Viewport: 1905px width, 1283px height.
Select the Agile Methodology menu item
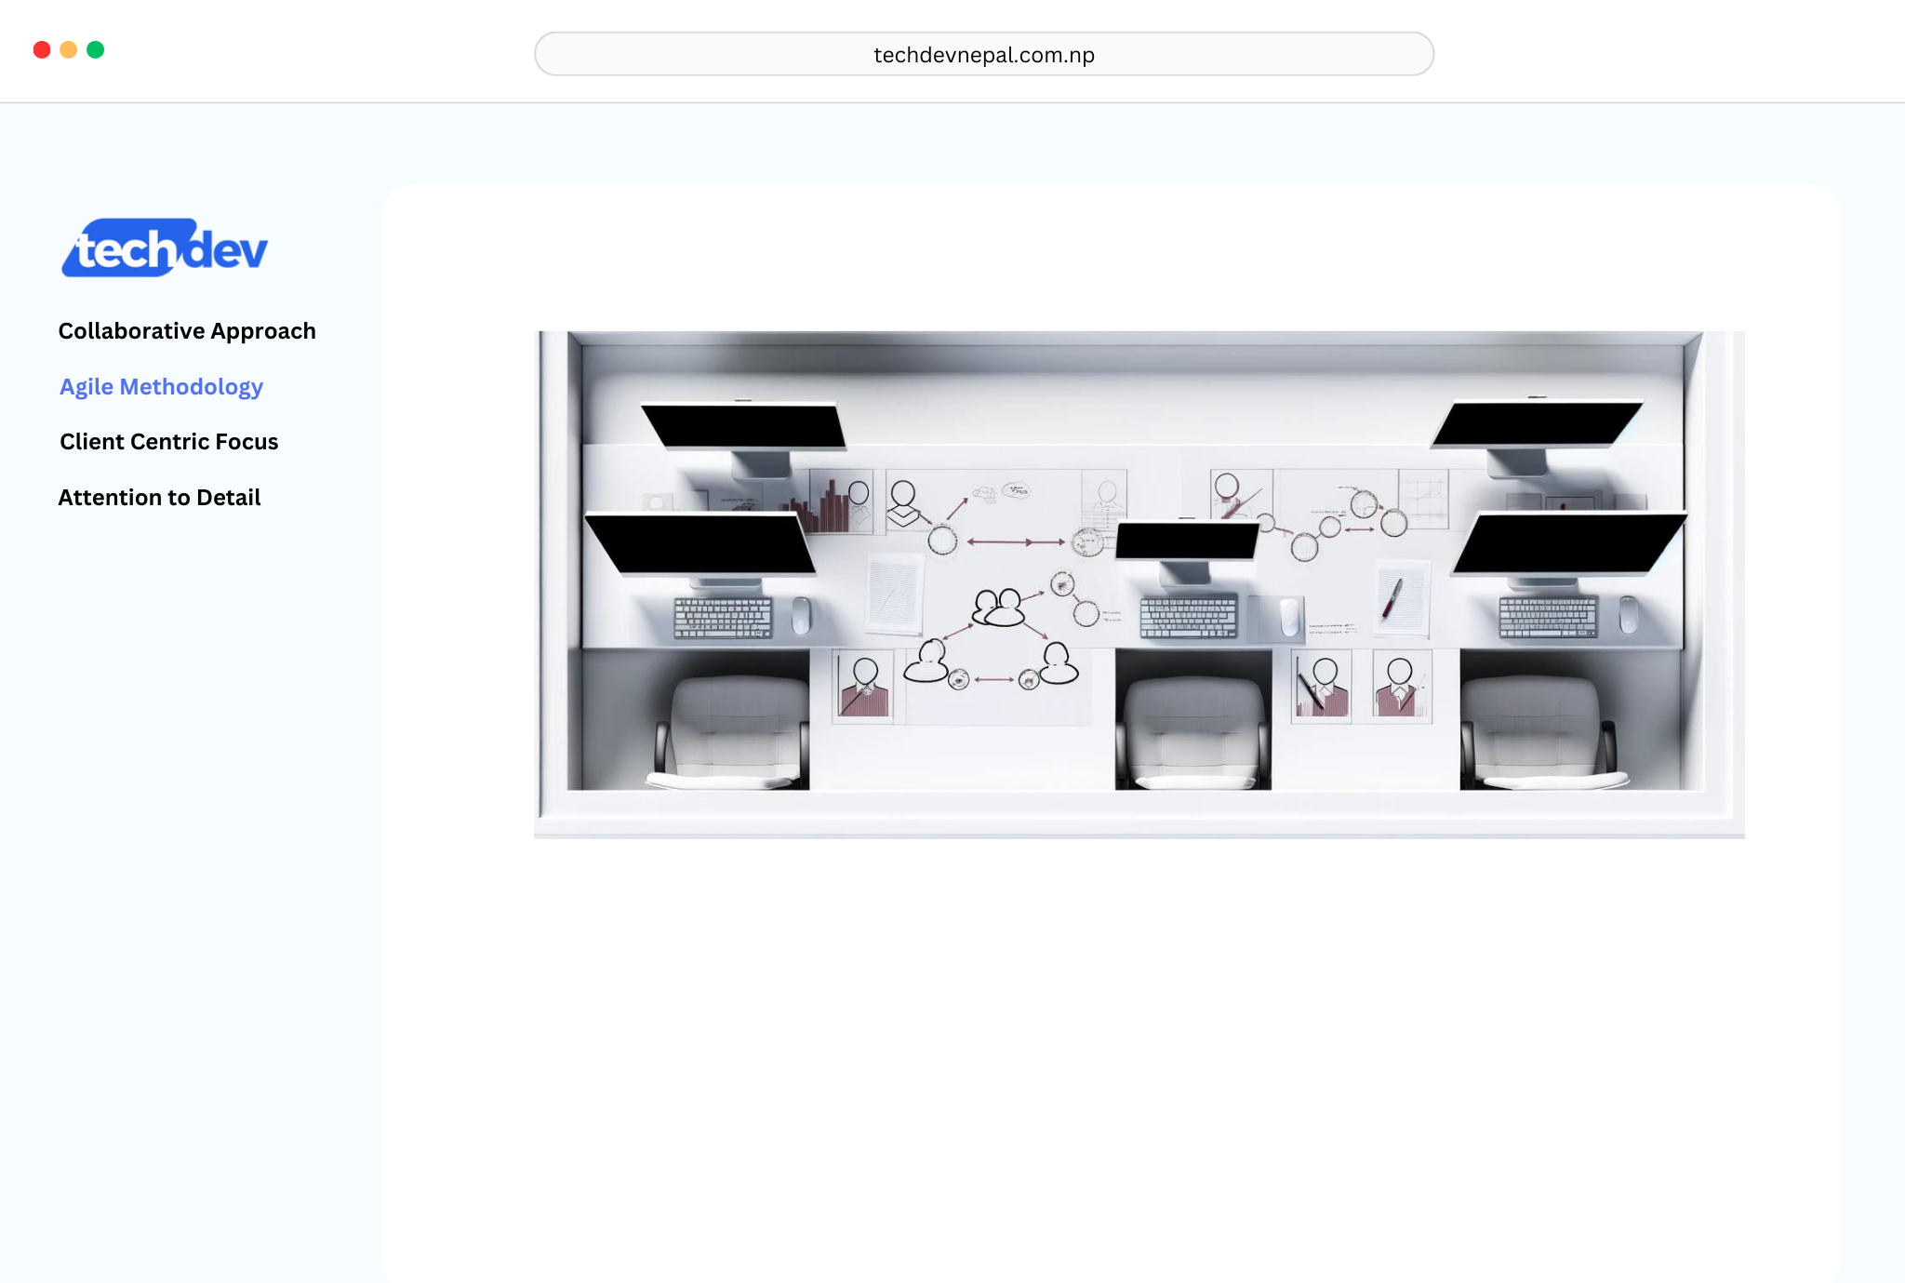pos(161,387)
